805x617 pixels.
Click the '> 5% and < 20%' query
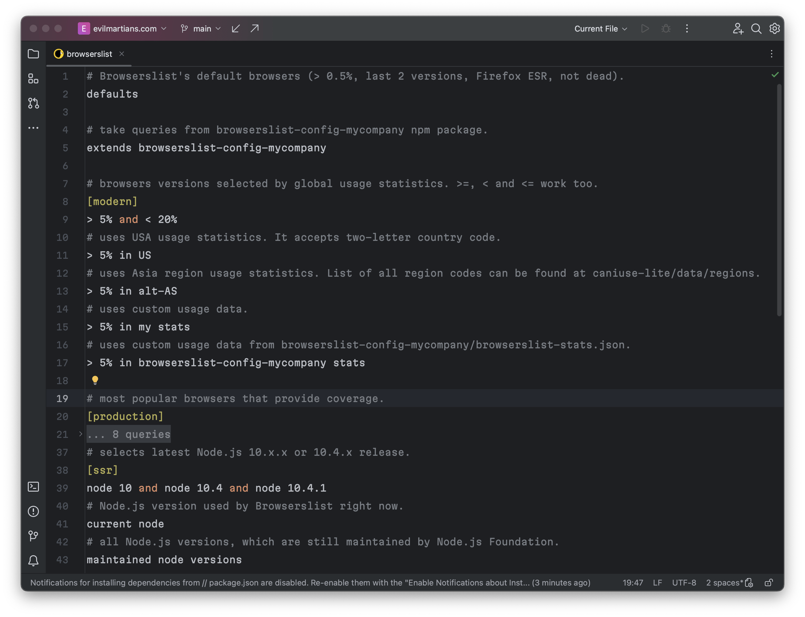coord(132,219)
